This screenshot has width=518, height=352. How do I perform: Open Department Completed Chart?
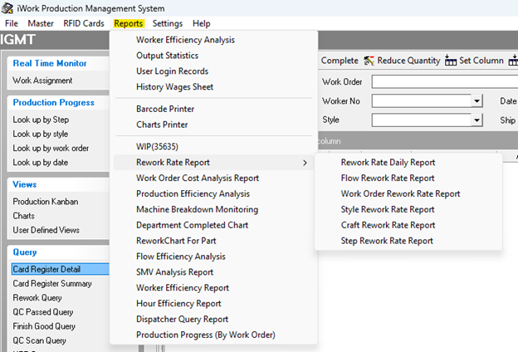coord(193,225)
